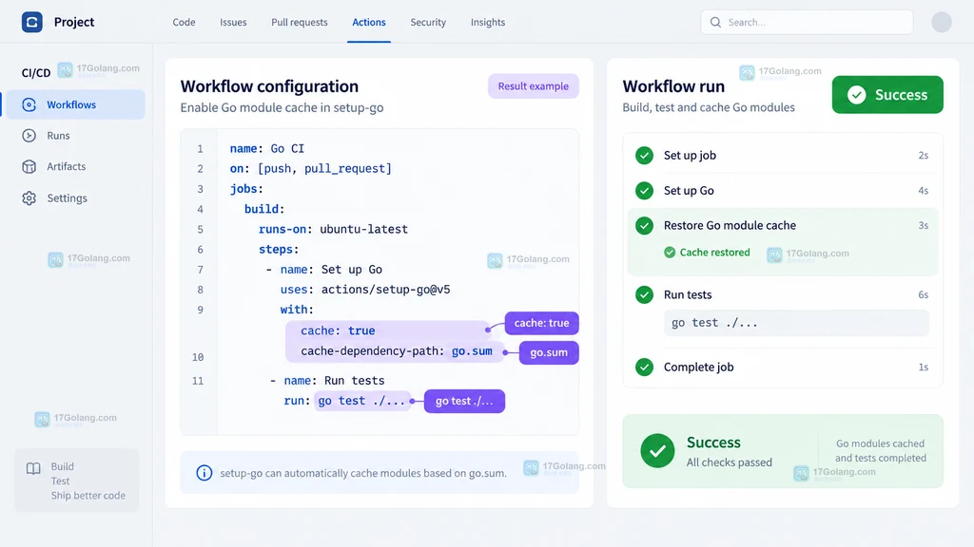This screenshot has height=547, width=974.
Task: Click the Result example button
Action: tap(533, 86)
